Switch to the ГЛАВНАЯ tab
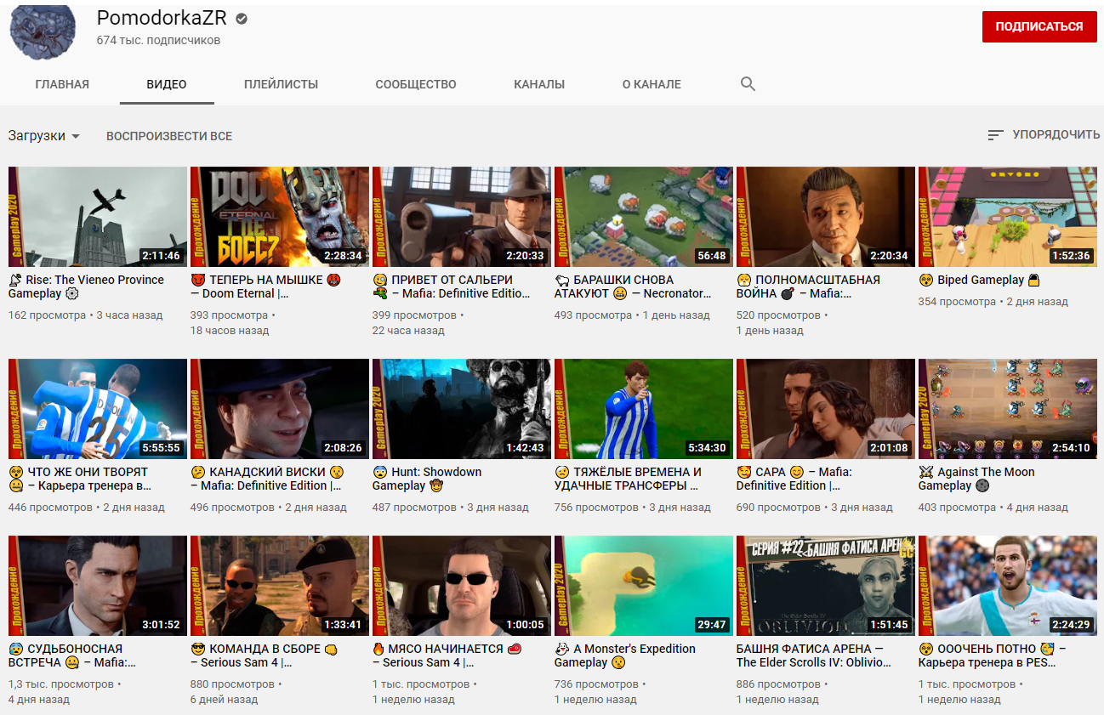The height and width of the screenshot is (715, 1104). [62, 84]
